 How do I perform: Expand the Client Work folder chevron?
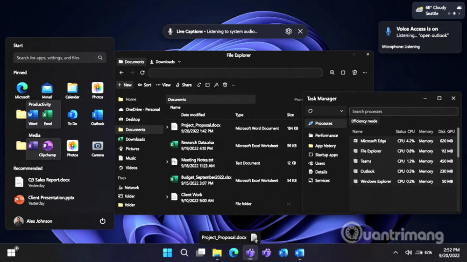[167, 196]
